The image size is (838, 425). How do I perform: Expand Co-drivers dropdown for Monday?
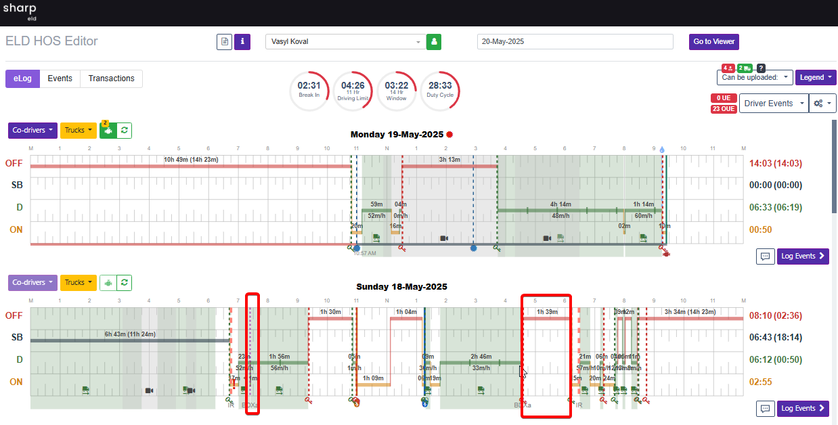[32, 131]
